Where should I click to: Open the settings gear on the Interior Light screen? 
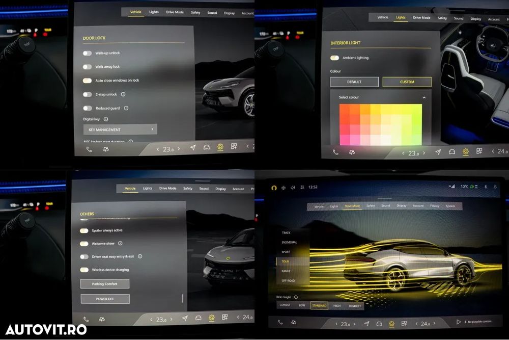466,151
